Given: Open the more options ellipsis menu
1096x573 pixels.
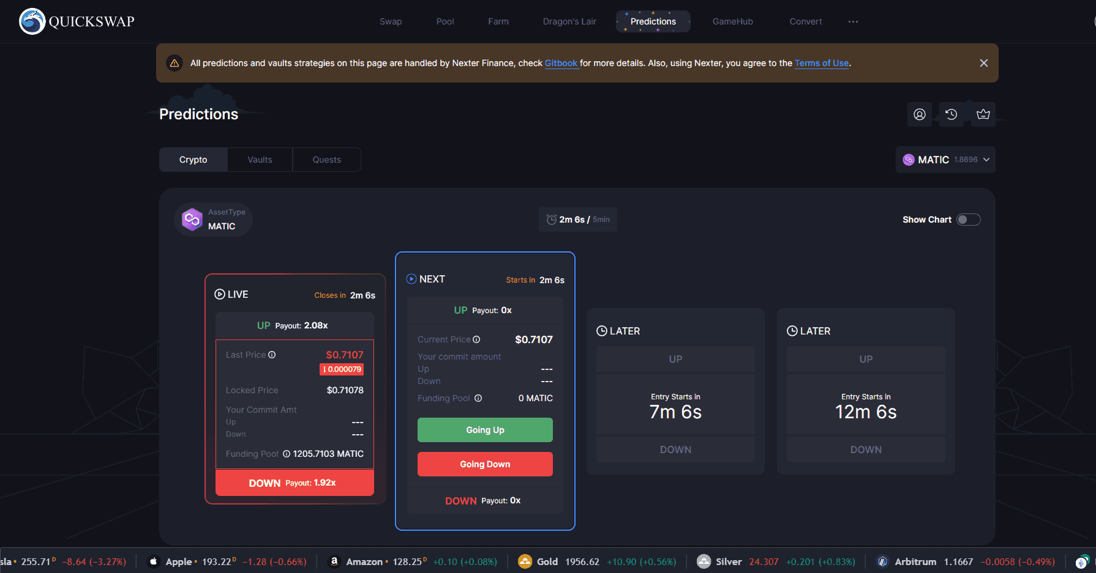Looking at the screenshot, I should (853, 21).
